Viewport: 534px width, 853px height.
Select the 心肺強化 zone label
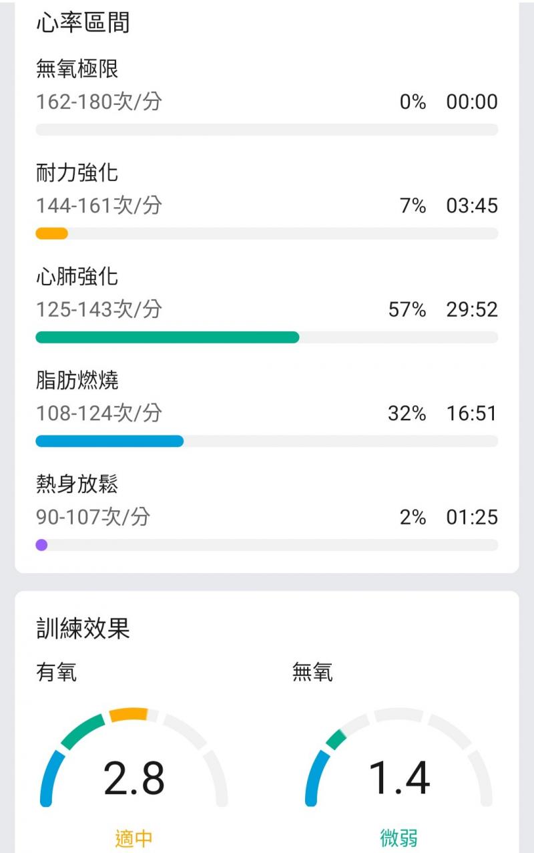pos(77,277)
